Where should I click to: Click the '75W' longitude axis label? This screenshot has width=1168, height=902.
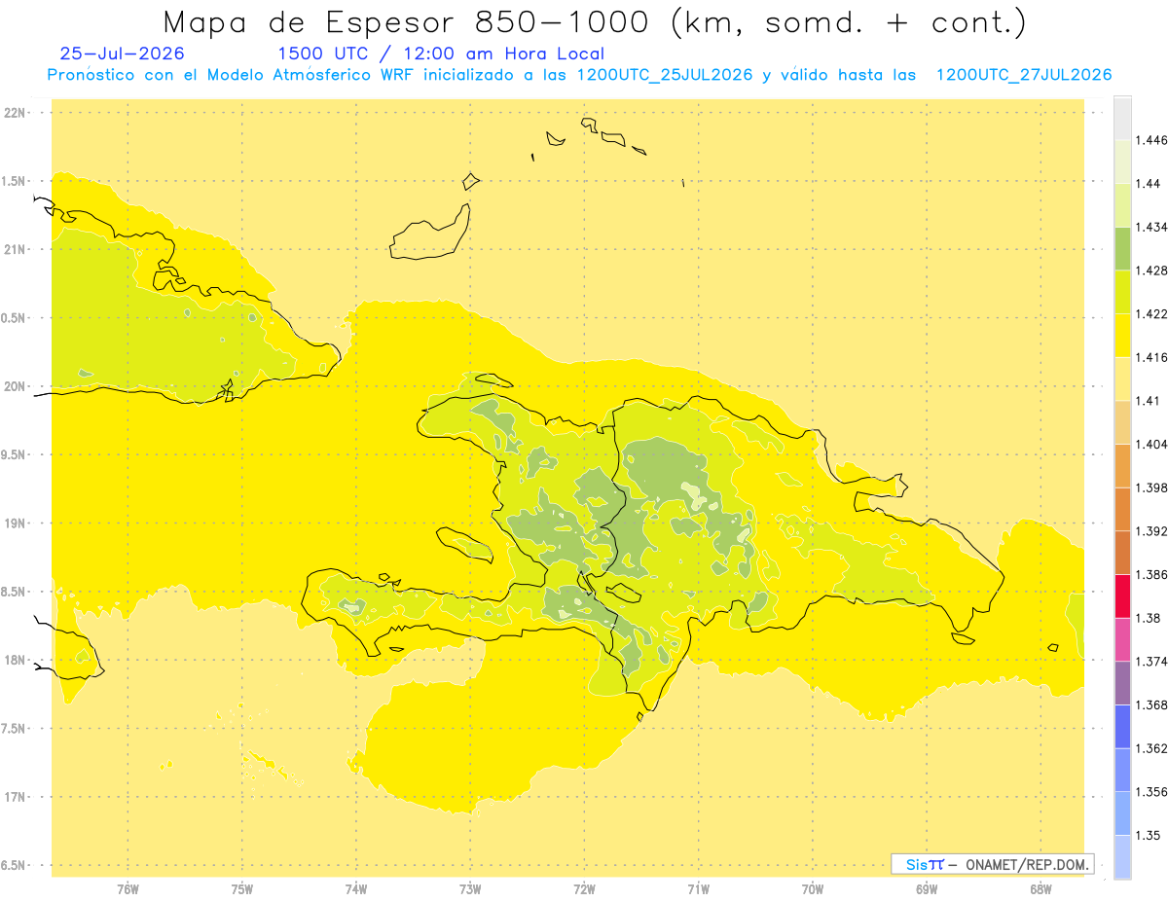[x=241, y=888]
